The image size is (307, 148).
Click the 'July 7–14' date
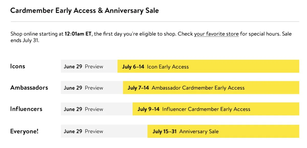[x=138, y=88]
